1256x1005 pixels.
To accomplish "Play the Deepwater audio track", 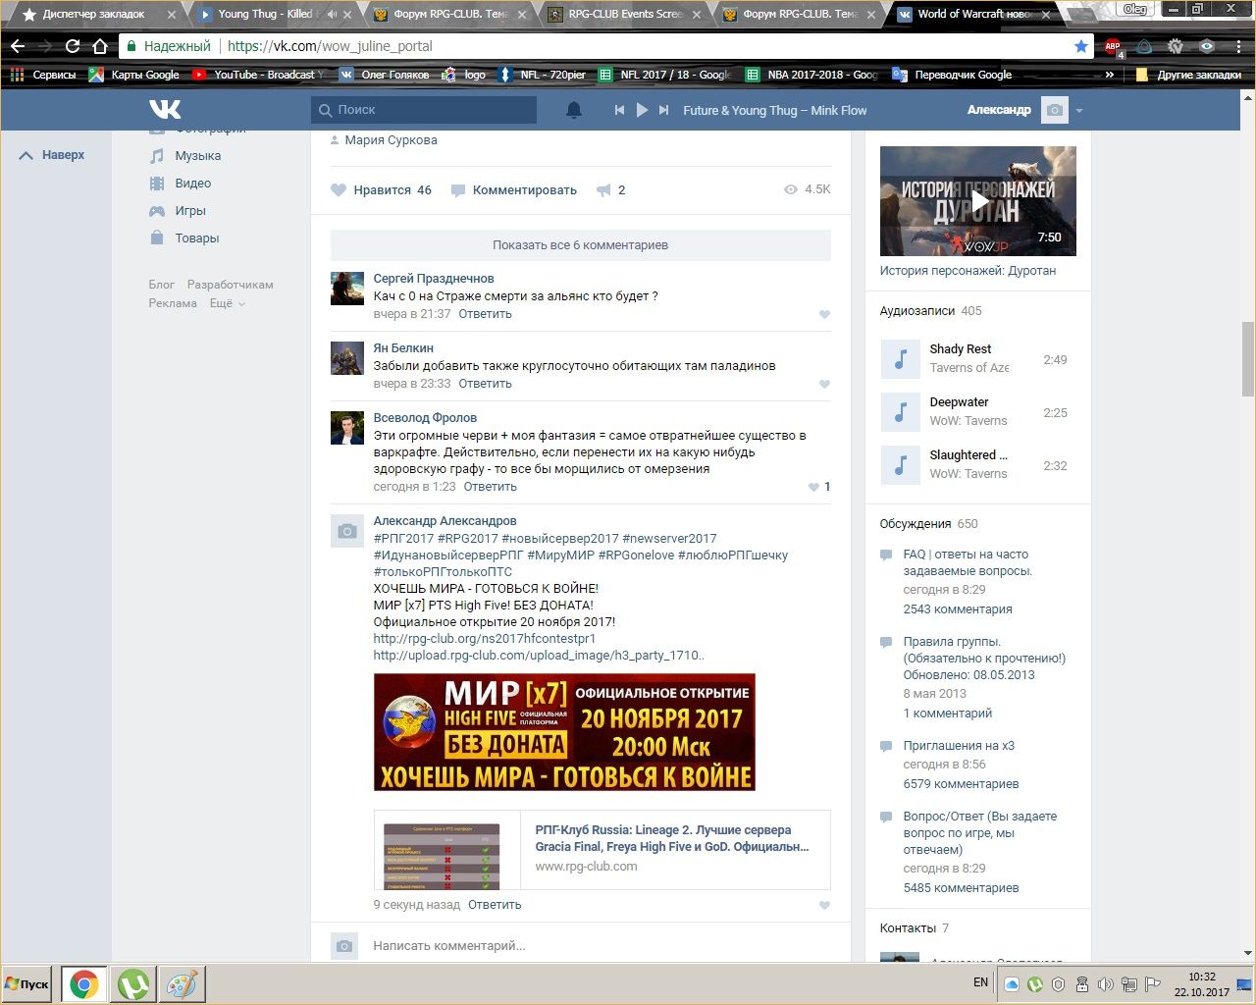I will (x=900, y=412).
